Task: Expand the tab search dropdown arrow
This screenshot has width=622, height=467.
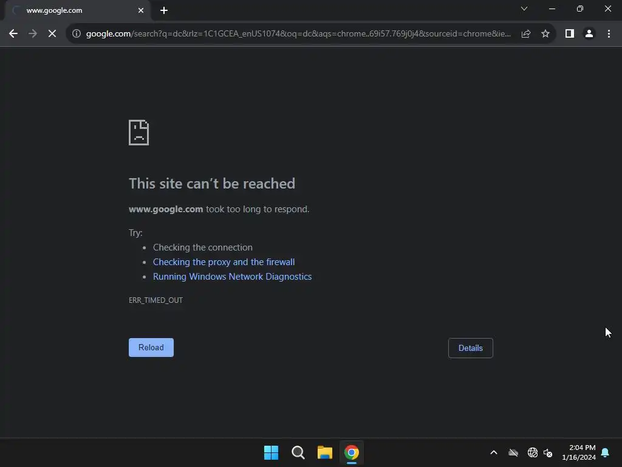Action: (x=524, y=9)
